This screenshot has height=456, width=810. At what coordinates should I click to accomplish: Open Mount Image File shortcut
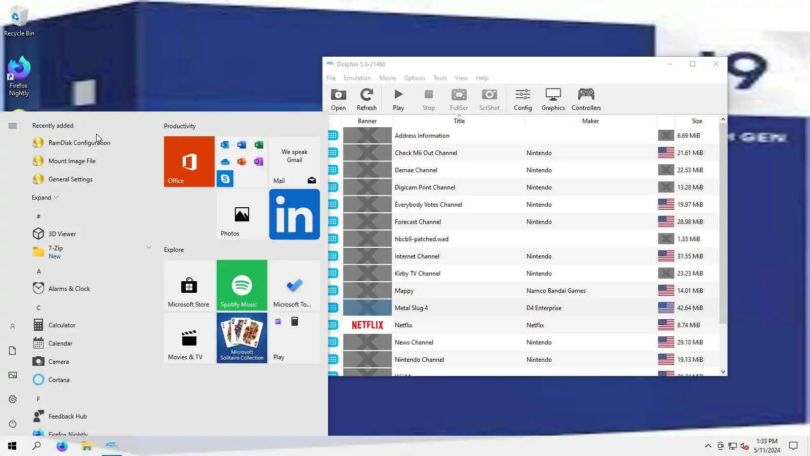point(91,161)
